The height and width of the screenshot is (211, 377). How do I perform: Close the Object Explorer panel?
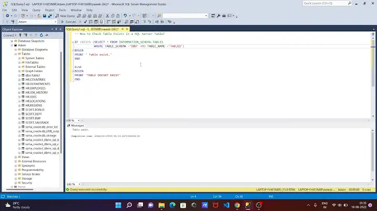(60, 29)
